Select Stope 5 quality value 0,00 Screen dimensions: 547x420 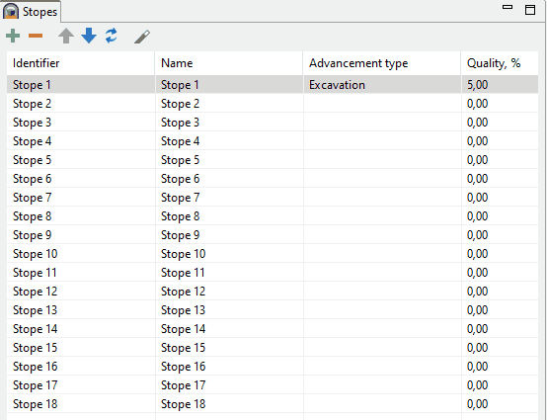[x=500, y=160]
